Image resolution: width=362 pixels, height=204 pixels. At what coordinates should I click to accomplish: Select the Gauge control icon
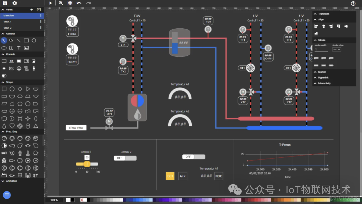pos(18,68)
